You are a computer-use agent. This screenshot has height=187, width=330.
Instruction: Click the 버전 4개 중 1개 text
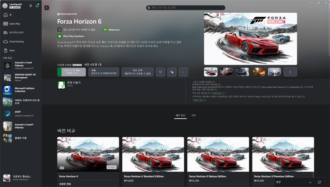point(93,65)
